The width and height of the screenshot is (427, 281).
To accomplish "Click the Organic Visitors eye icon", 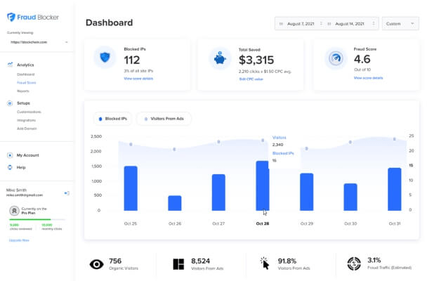I will tap(96, 264).
